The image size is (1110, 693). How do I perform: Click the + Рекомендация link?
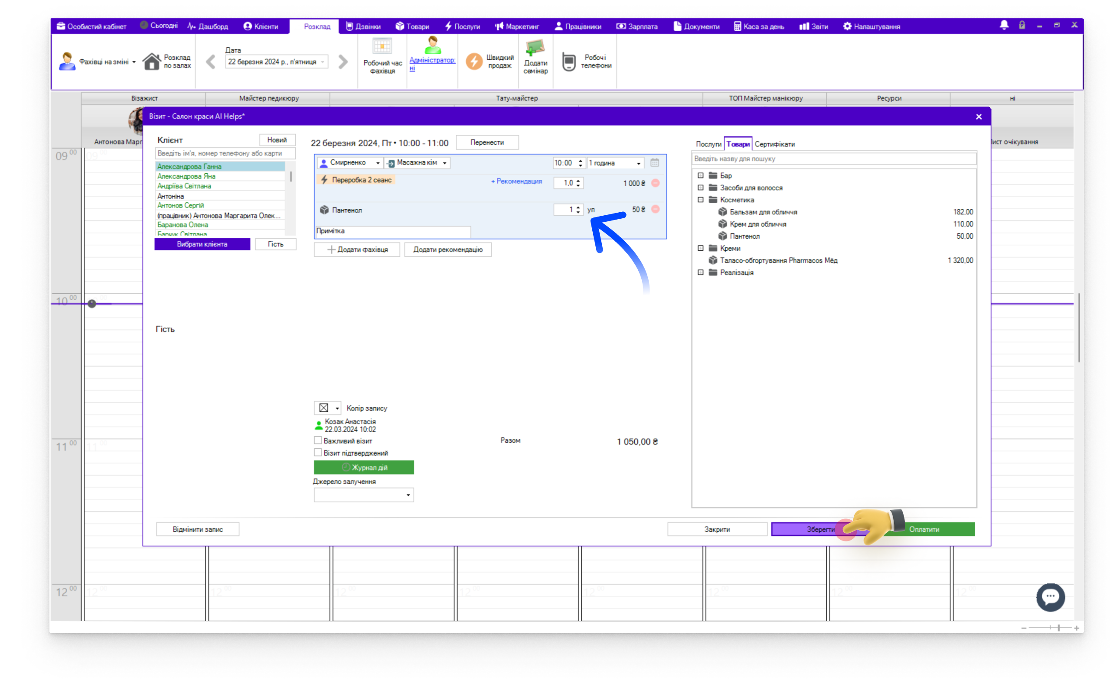(x=516, y=181)
